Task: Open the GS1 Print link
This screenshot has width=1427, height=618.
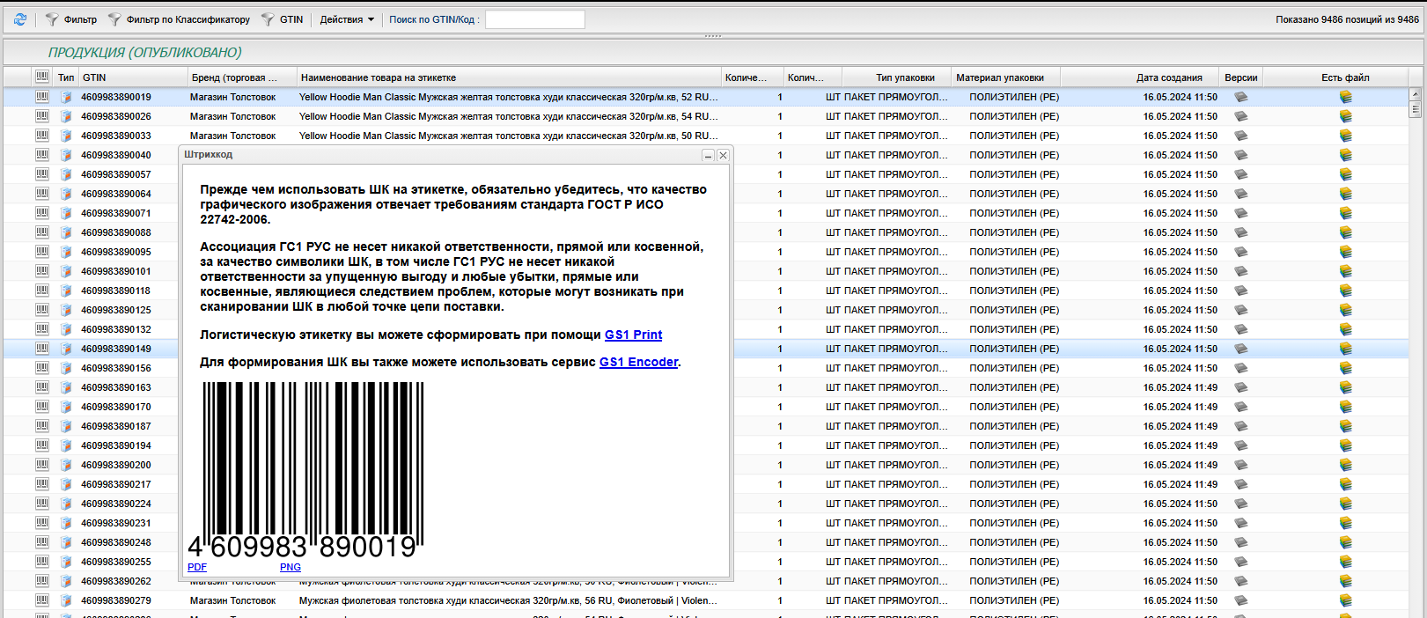Action: pos(633,335)
